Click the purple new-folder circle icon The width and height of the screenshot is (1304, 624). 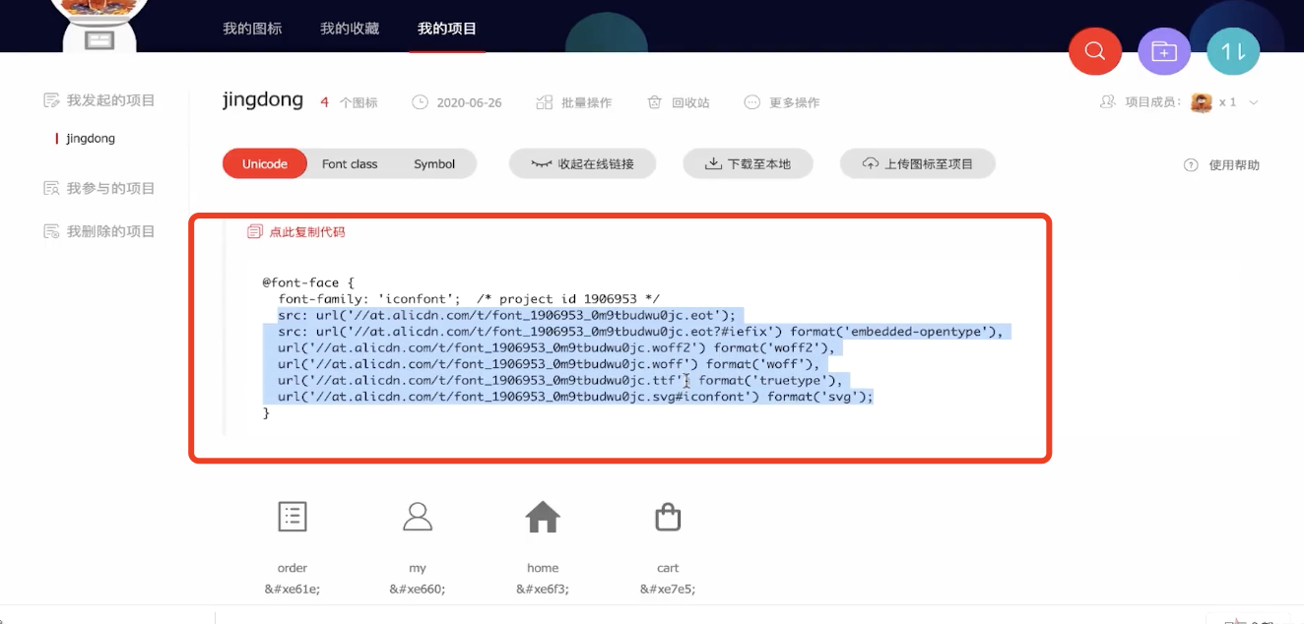click(1164, 51)
